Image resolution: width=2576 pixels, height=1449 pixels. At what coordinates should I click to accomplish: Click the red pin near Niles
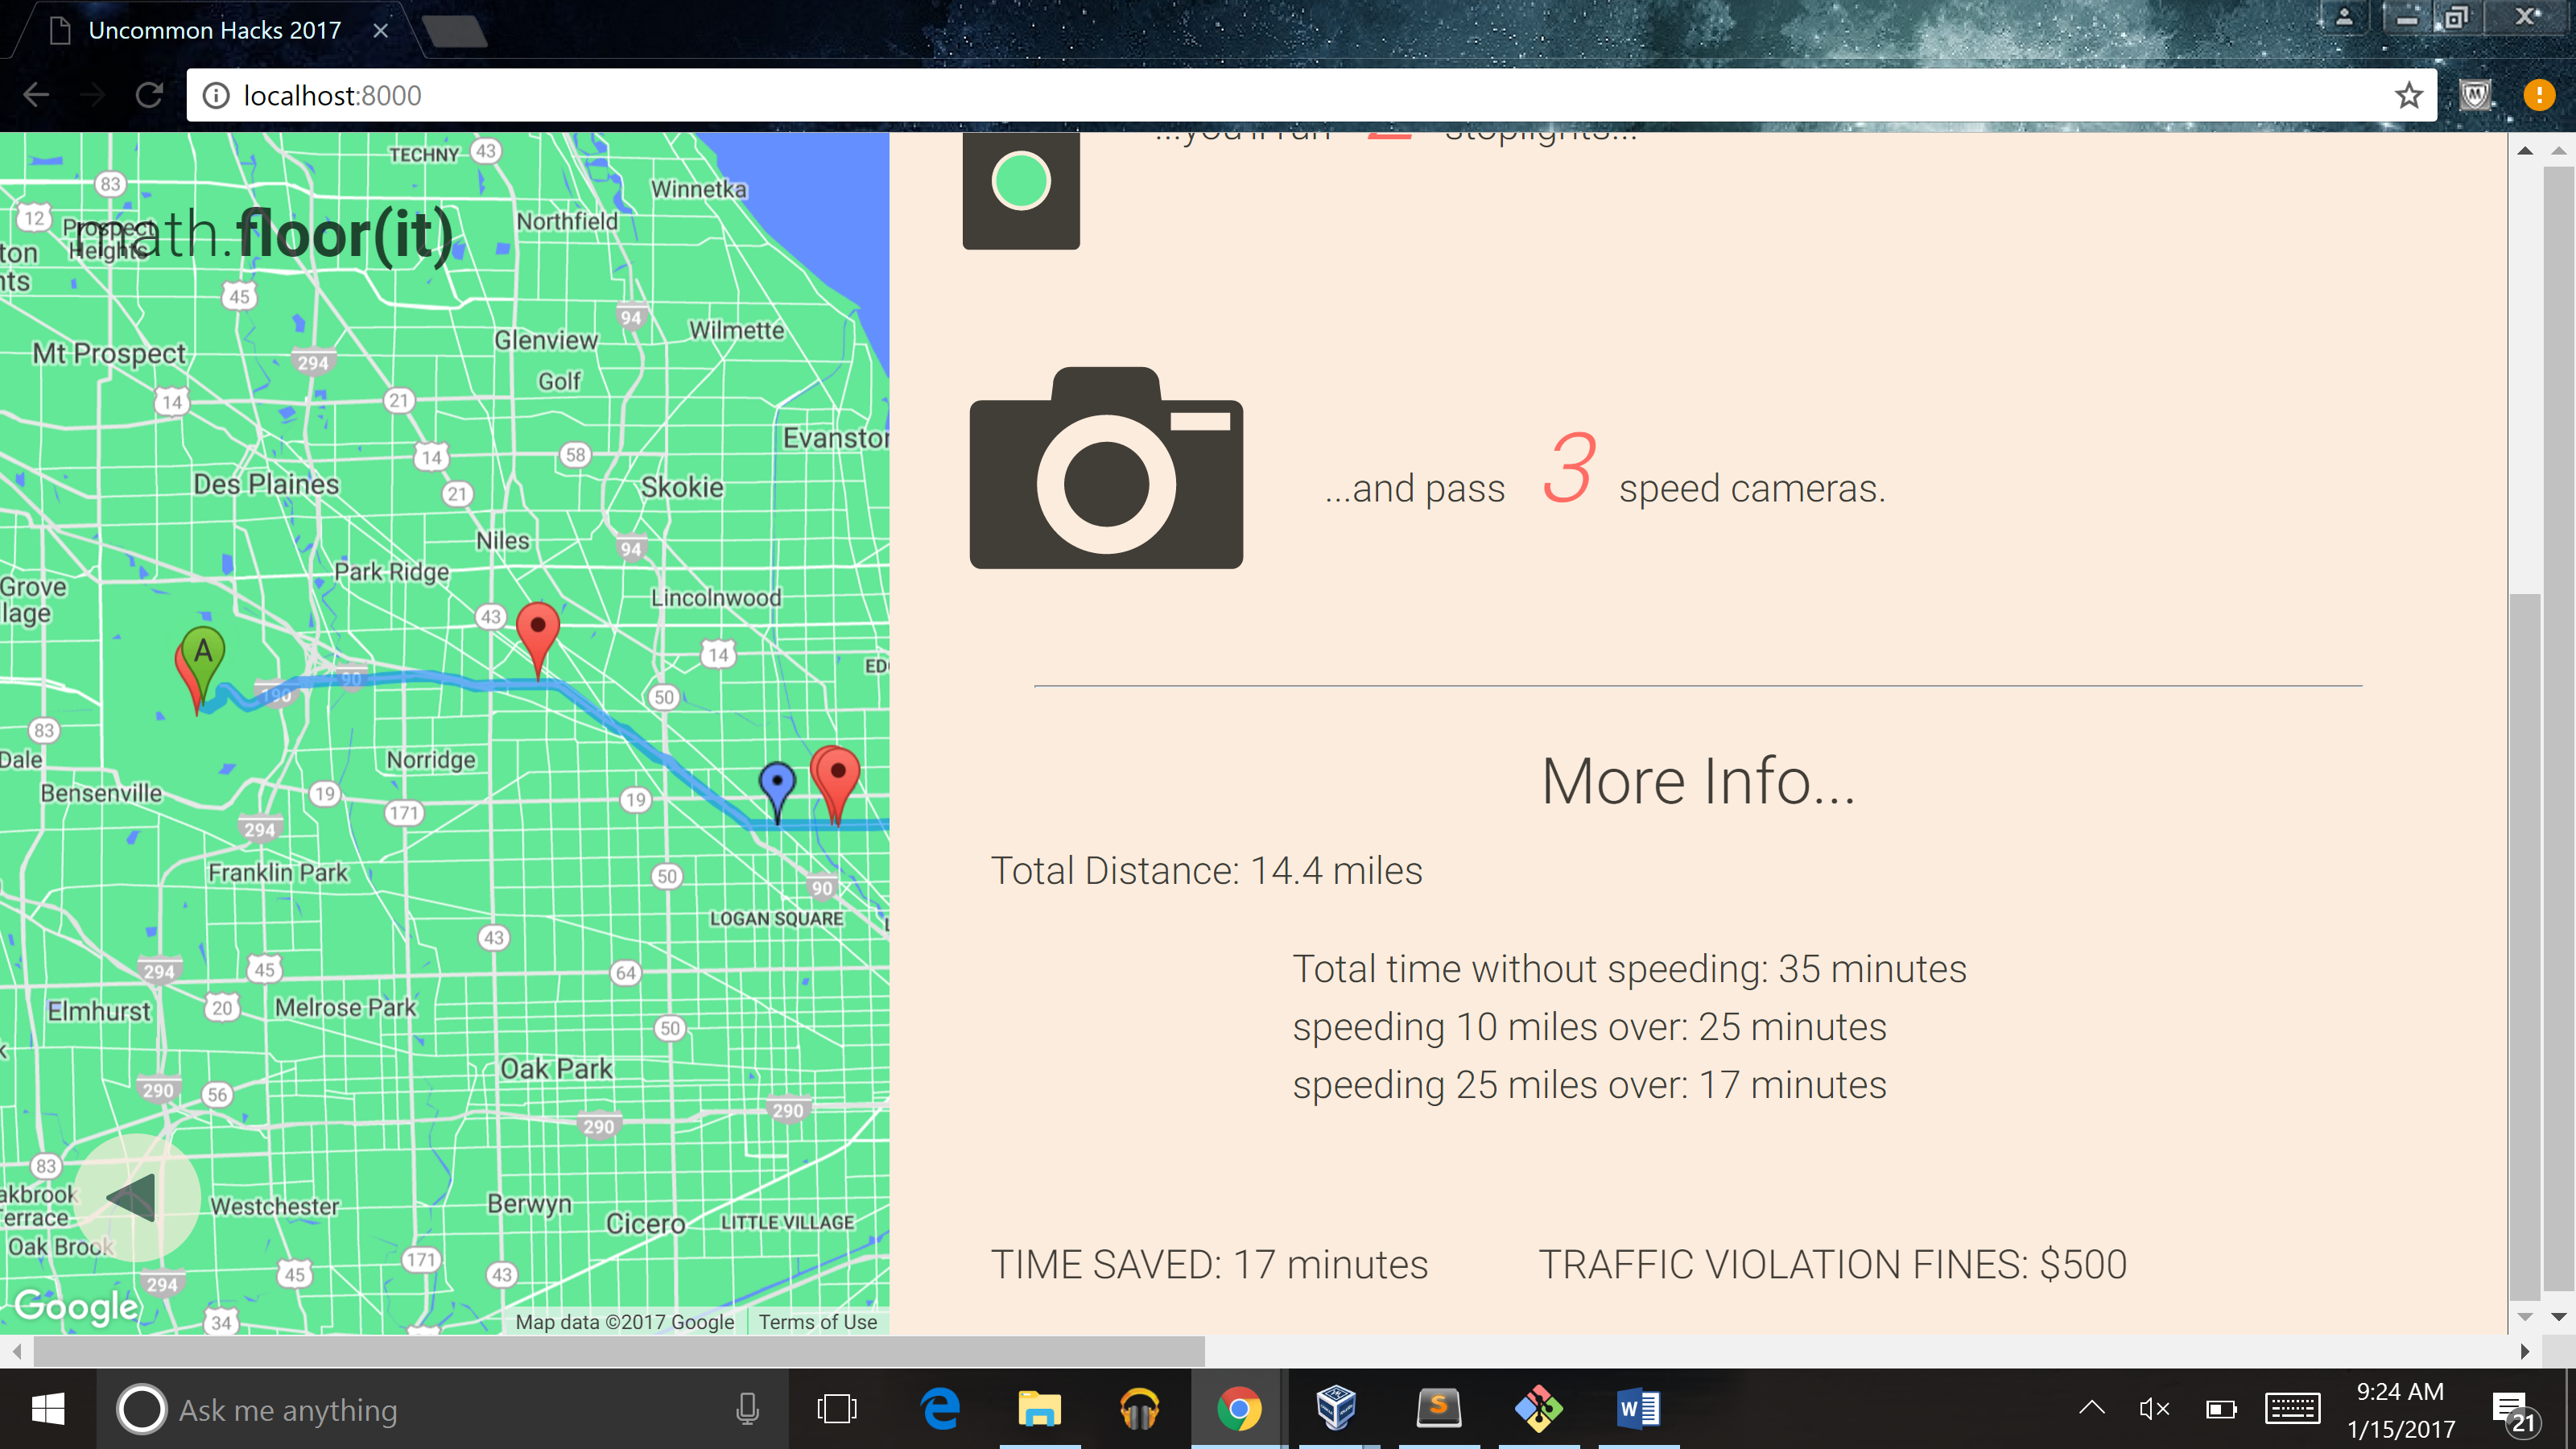coord(538,629)
